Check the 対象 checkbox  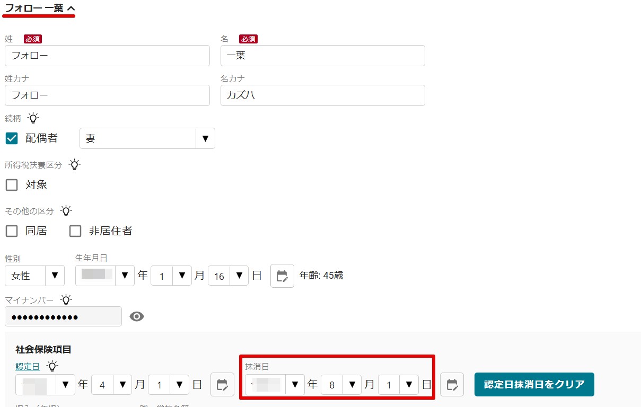12,185
